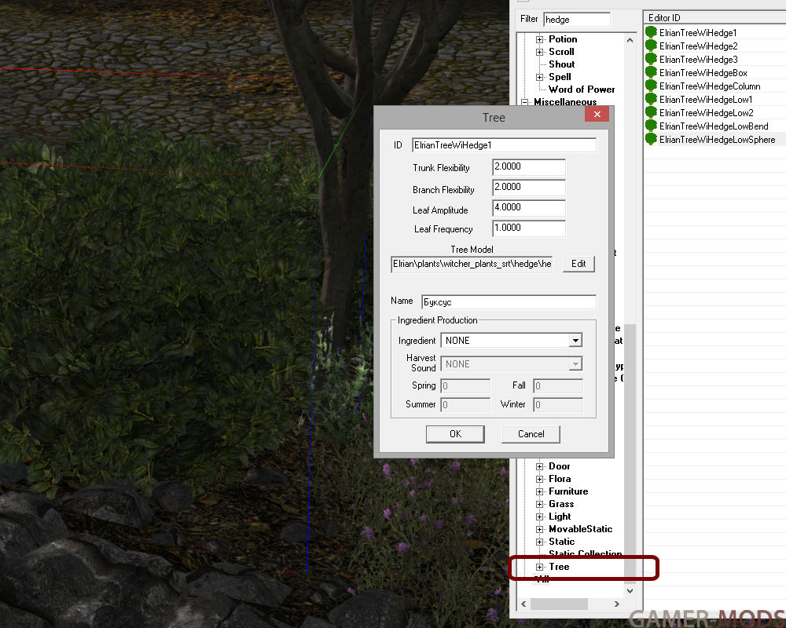Click the green tree icon beside ElrianTreeWiHedge2
The width and height of the screenshot is (786, 628).
click(651, 46)
